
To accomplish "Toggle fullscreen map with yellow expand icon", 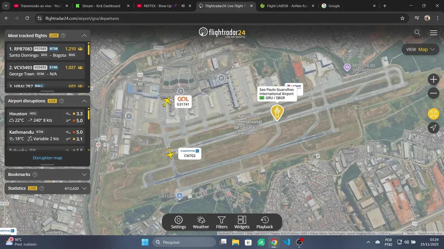I will (x=433, y=114).
